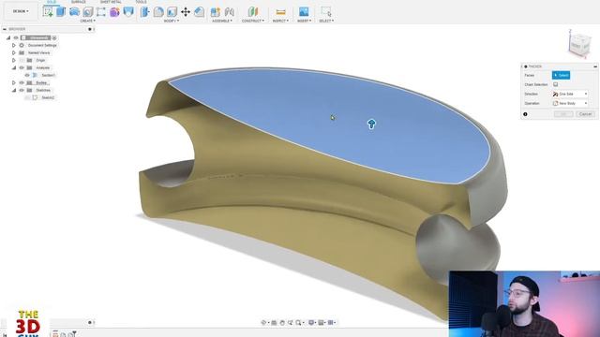Select the Sketch2 item in browser
The width and height of the screenshot is (600, 337).
point(48,97)
